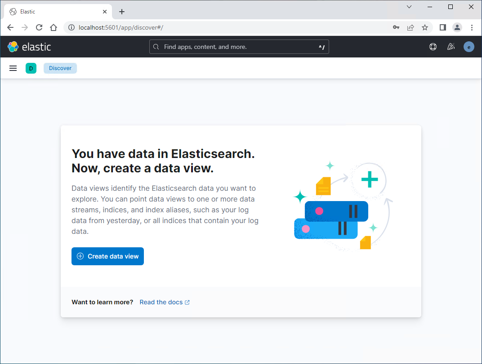Image resolution: width=482 pixels, height=364 pixels.
Task: Minimize the browser window
Action: [x=430, y=7]
